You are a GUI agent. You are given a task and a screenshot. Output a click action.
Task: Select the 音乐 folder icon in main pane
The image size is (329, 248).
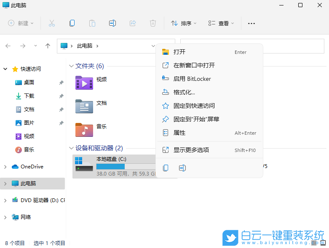click(x=84, y=130)
